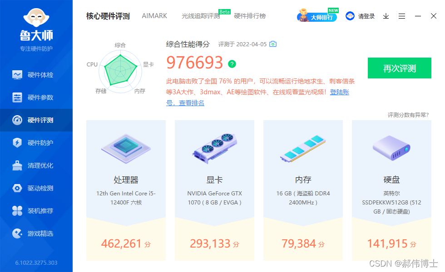Click the NVIDIA GeForce GTX 1070 text
Screen dimensions: 445x272
tap(214, 198)
